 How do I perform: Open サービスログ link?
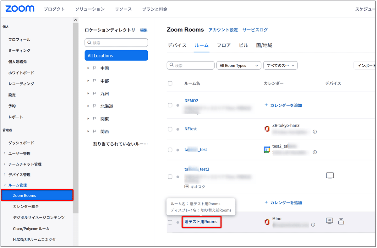point(255,30)
